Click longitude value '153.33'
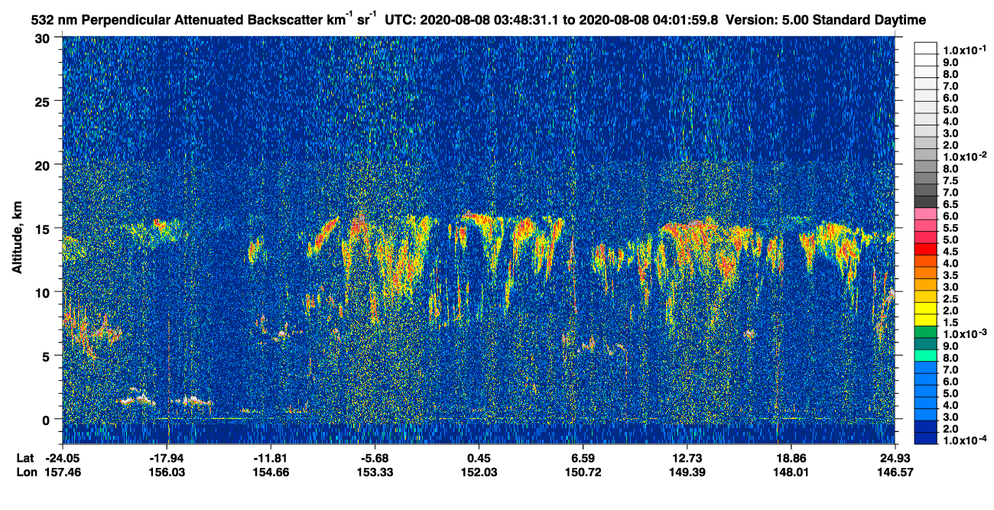 pyautogui.click(x=375, y=473)
